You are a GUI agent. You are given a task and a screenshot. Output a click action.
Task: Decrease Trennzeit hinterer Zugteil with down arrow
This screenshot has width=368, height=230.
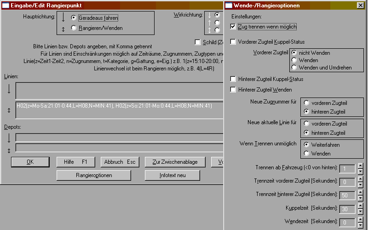click(360, 198)
